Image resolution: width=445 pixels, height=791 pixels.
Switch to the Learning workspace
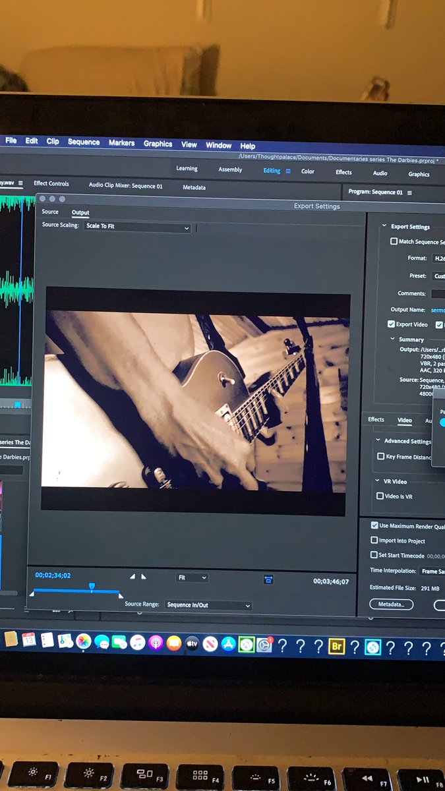tap(187, 169)
